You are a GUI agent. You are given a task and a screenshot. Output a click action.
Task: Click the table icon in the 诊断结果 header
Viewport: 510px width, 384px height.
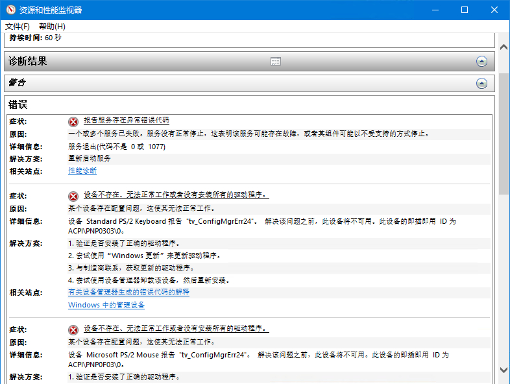(276, 62)
